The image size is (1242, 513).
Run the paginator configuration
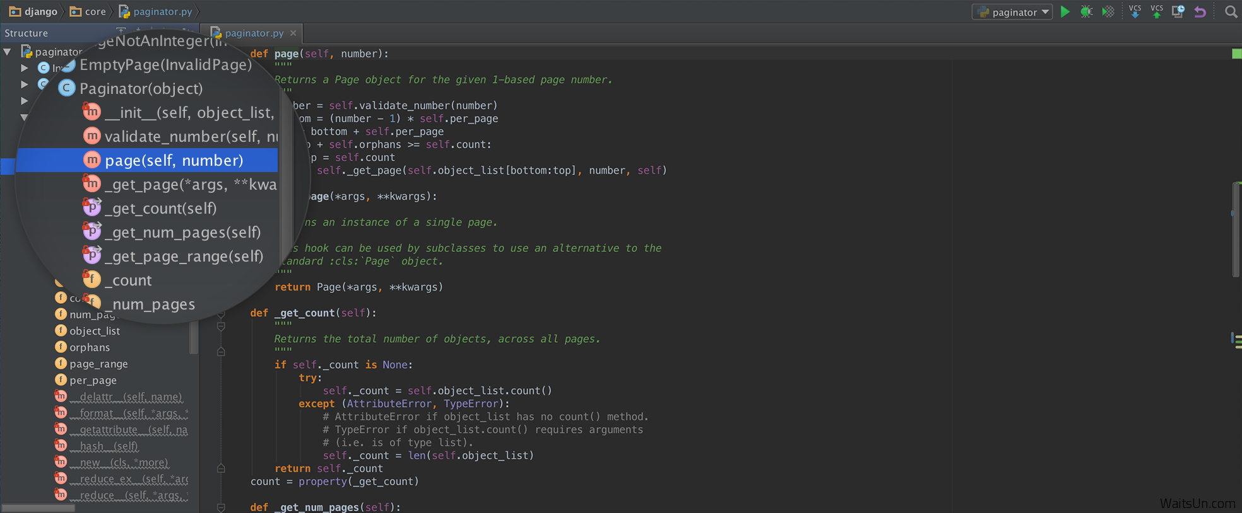point(1065,12)
